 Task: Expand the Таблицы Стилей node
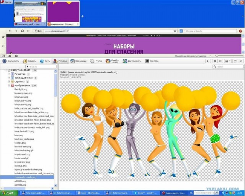(x=9, y=78)
